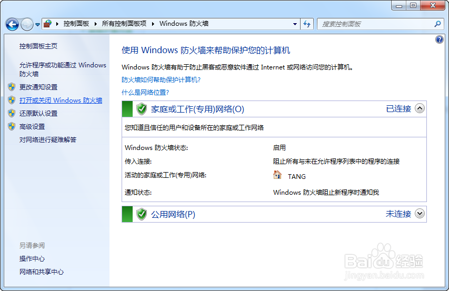The height and width of the screenshot is (291, 449).
Task: Select 控制面板 breadcrumb in address bar
Action: 76,24
